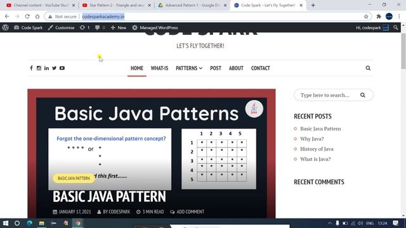Open Chrome three-dot menu
Screen dimensions: 406x228
pos(399,16)
